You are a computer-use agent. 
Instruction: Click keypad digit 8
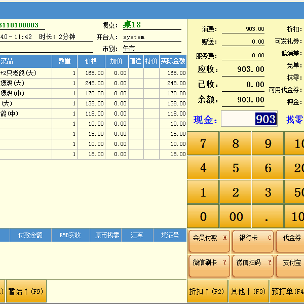pos(236,143)
